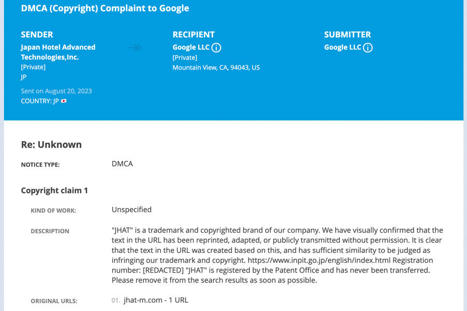The image size is (467, 311).
Task: Click the [REDACTED] registration number text
Action: tap(163, 271)
